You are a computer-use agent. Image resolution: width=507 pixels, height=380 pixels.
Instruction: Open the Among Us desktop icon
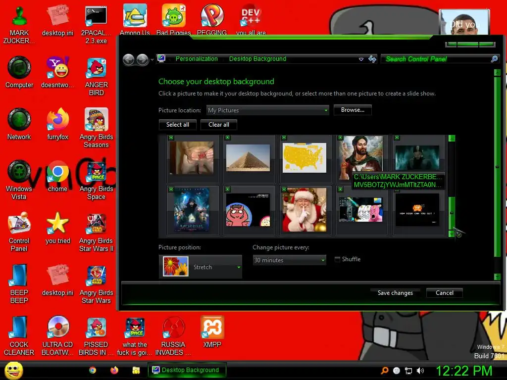coord(135,19)
